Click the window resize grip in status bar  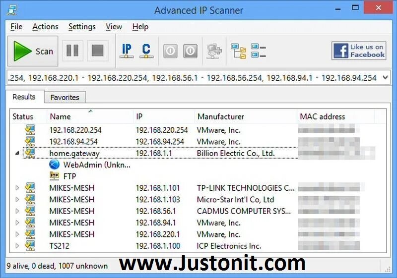click(x=388, y=269)
